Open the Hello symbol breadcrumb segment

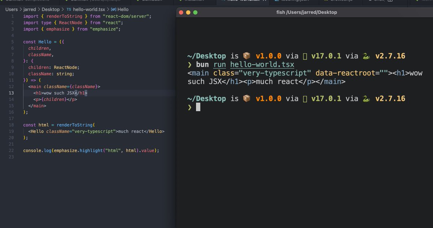pyautogui.click(x=123, y=9)
